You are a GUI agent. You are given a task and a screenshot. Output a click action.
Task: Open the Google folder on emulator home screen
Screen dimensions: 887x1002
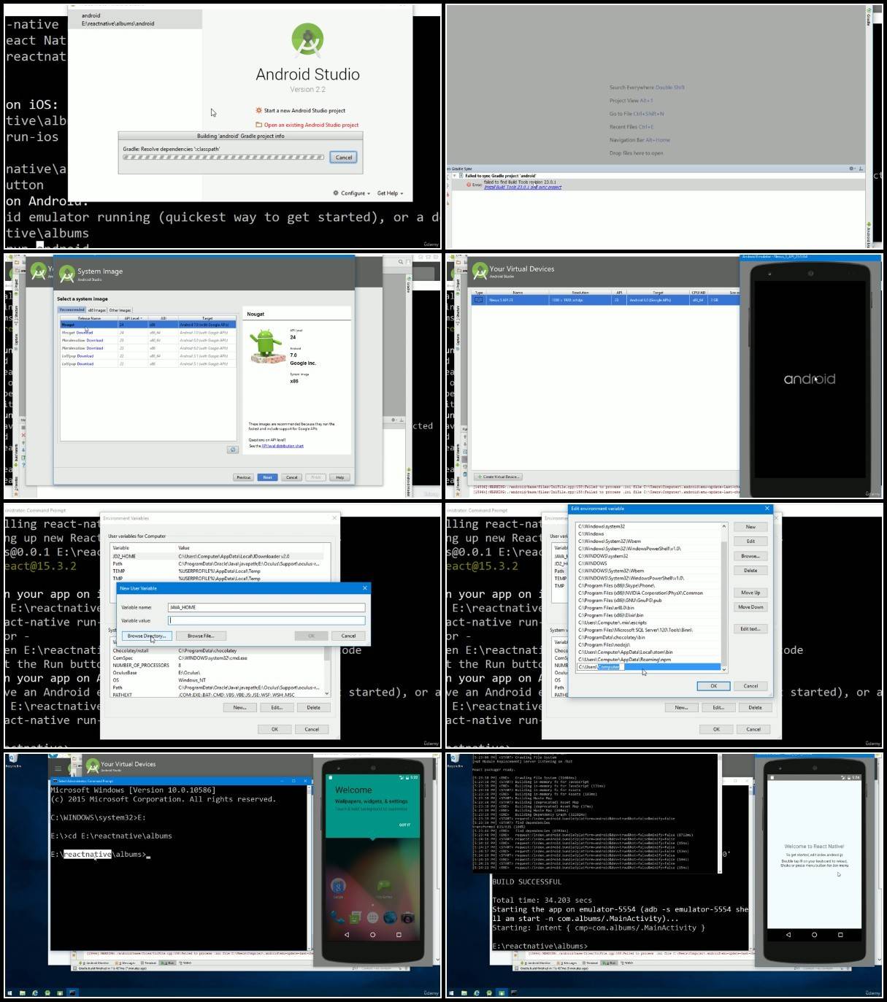coord(338,887)
